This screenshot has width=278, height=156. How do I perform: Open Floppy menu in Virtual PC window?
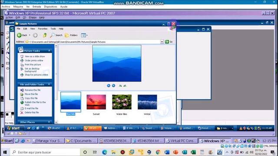(33, 17)
